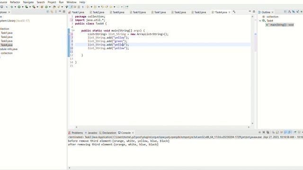The image size is (303, 170).
Task: Toggle Scroll Lock in Console toolbar
Action: coord(277,132)
